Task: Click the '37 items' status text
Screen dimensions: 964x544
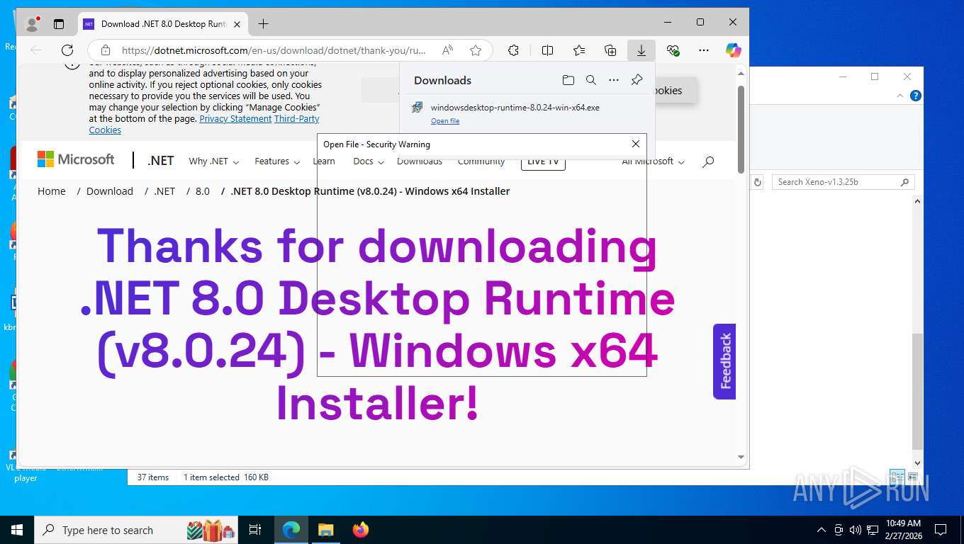Action: coord(153,477)
